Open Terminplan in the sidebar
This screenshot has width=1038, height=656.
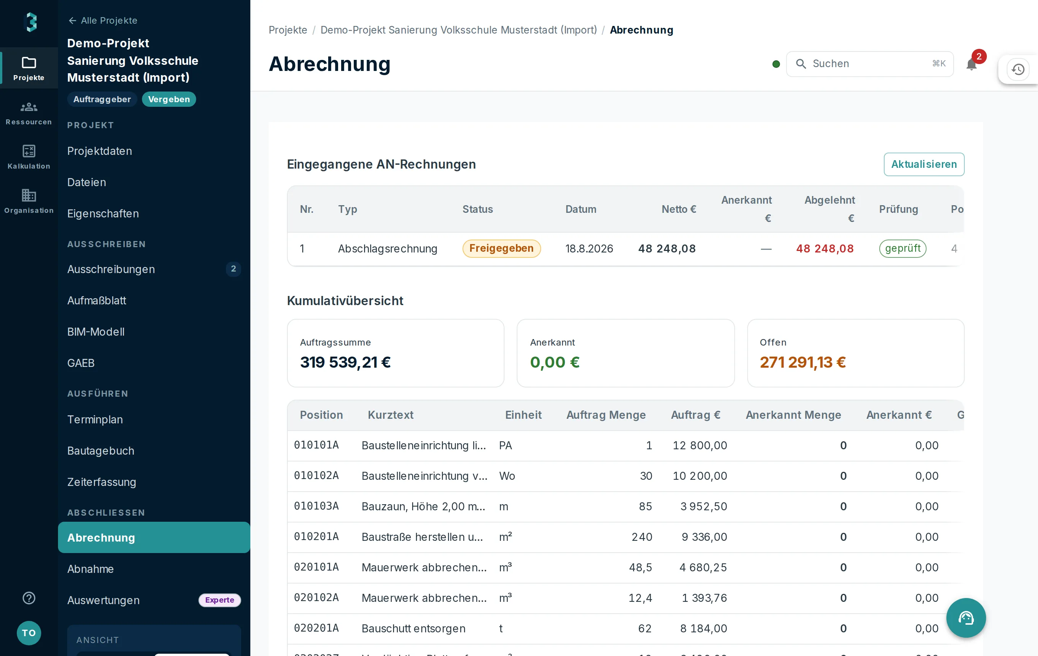tap(154, 420)
